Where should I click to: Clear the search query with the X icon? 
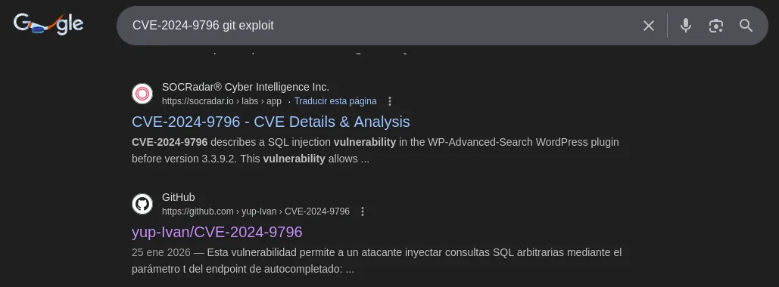coord(648,26)
